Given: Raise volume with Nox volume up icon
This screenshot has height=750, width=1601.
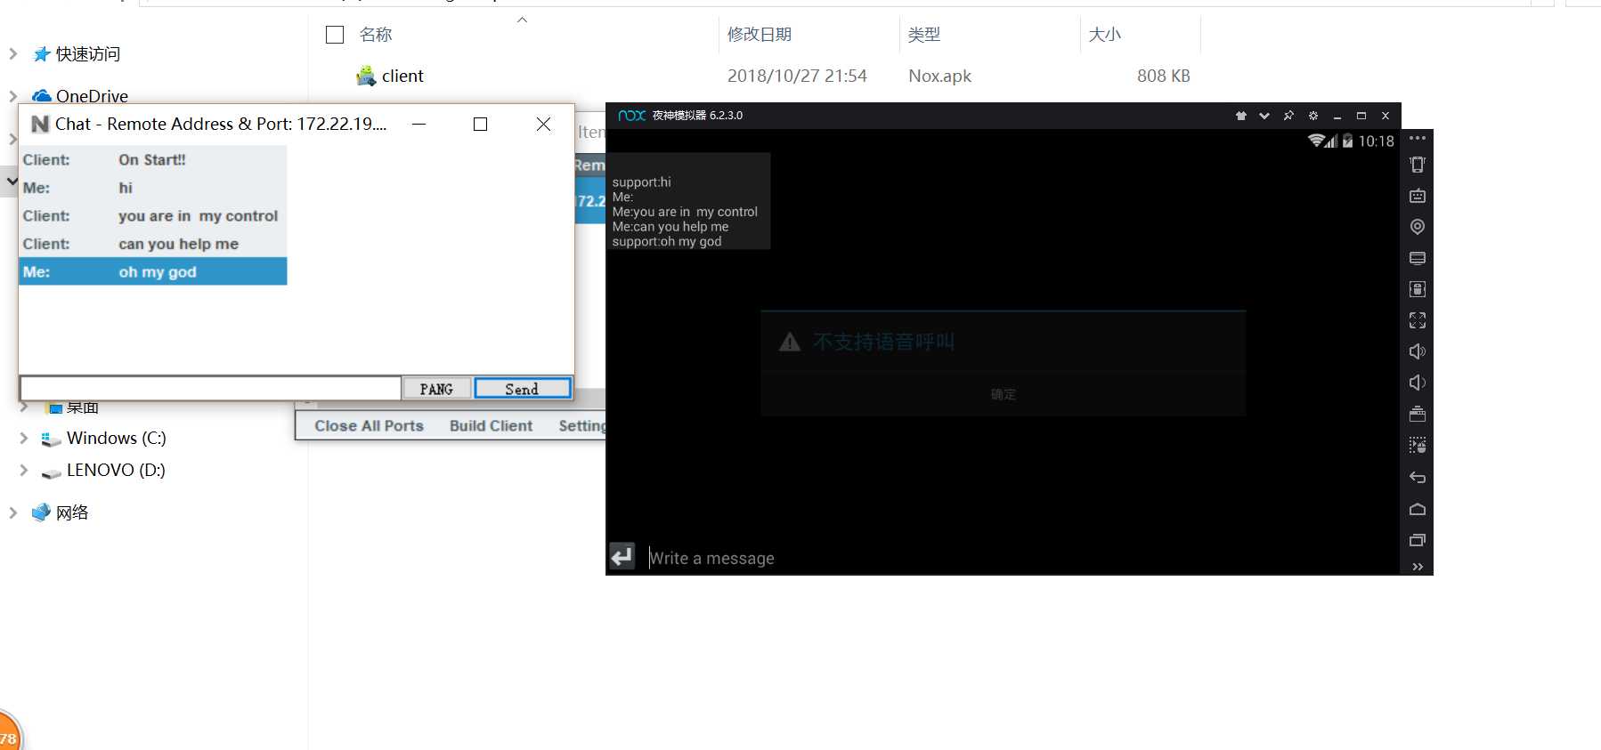Looking at the screenshot, I should coord(1418,351).
